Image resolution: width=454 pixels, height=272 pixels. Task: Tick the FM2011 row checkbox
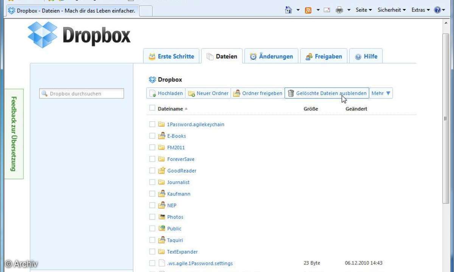pos(152,147)
